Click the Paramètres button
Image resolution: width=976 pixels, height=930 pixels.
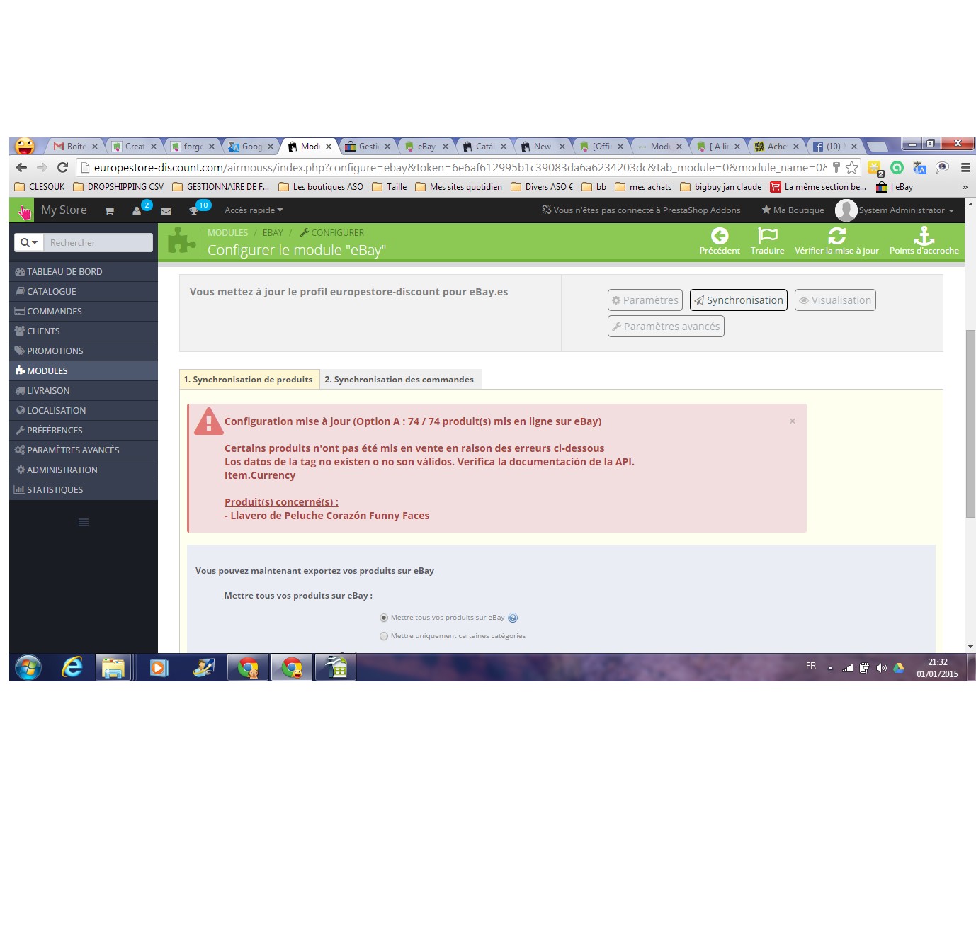point(645,300)
